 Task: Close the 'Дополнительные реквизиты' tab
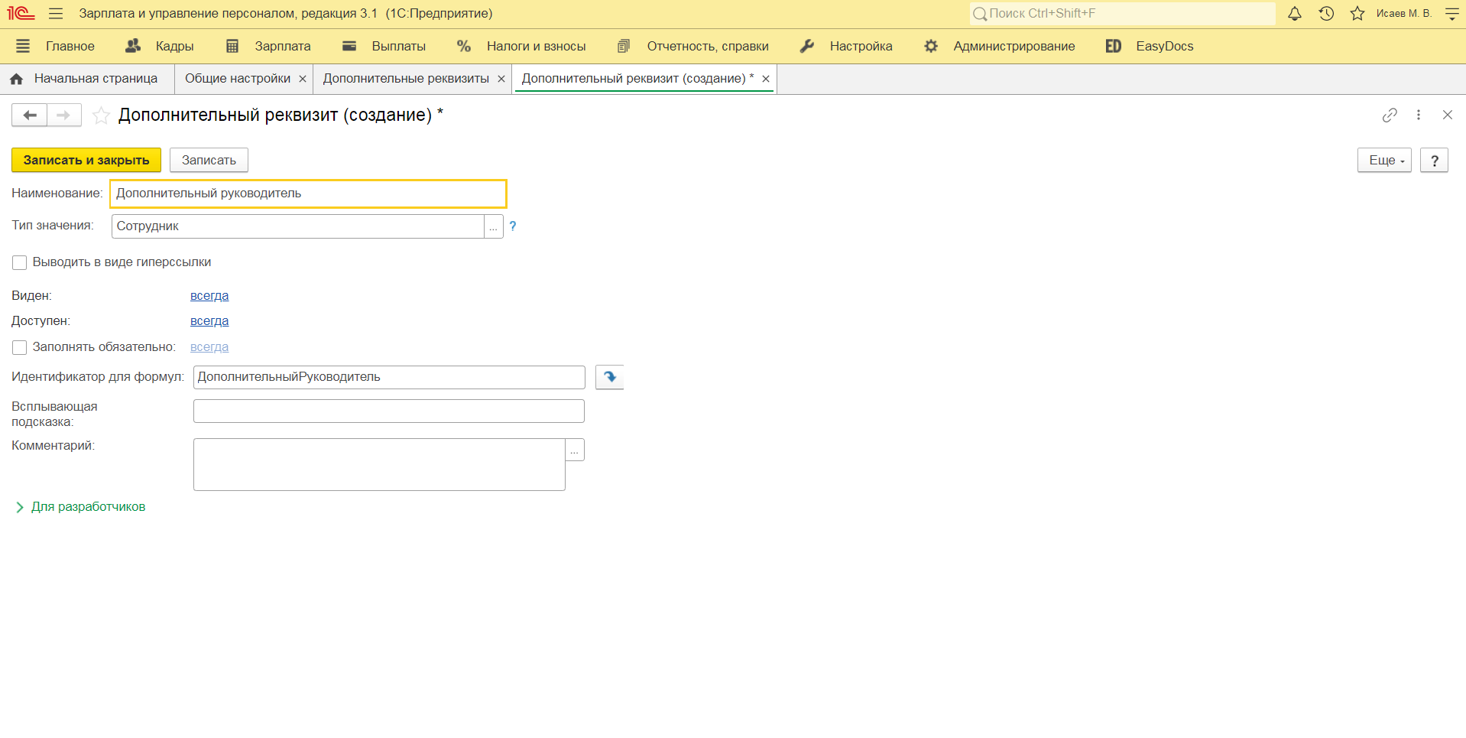[x=501, y=80]
